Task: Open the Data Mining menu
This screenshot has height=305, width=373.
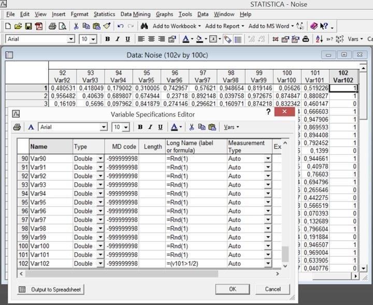Action: coord(135,14)
